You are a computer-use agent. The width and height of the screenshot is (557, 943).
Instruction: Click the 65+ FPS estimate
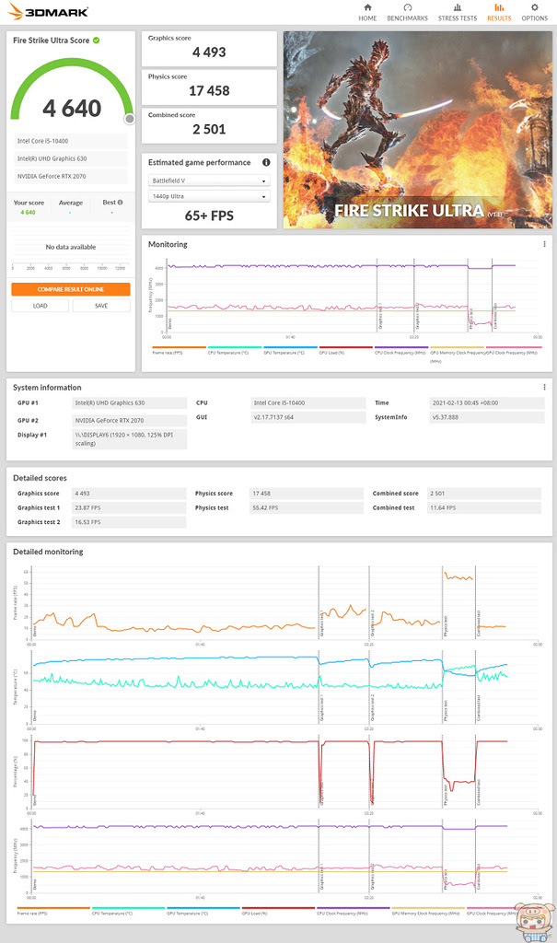[x=209, y=215]
